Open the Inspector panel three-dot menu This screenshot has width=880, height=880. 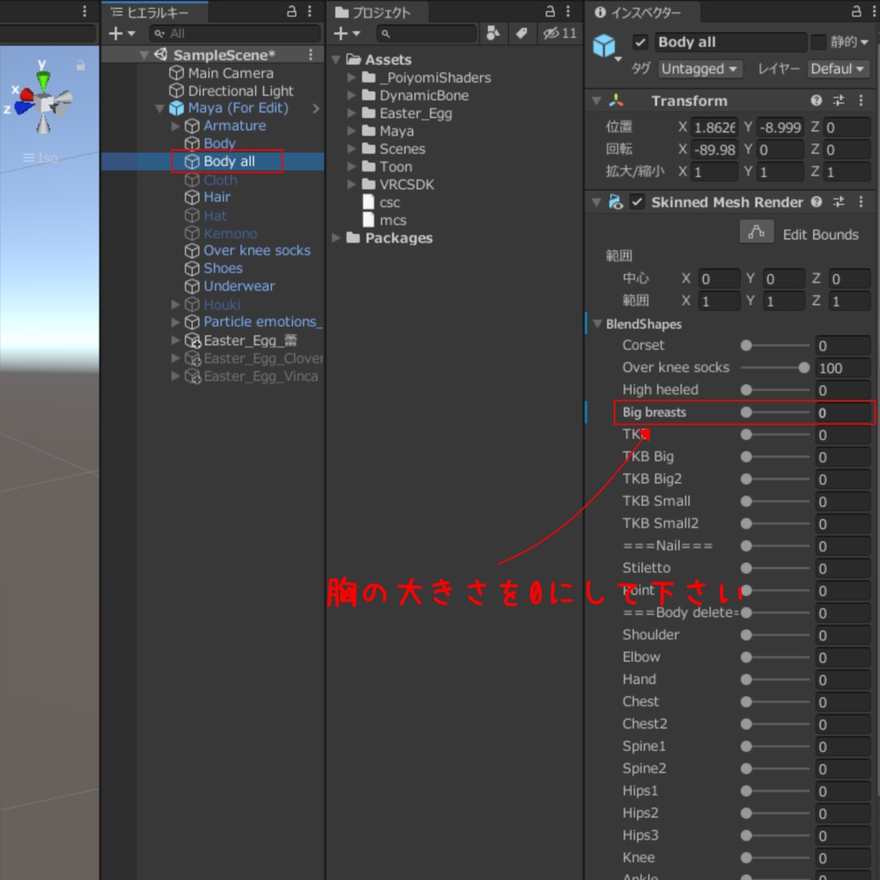[873, 11]
